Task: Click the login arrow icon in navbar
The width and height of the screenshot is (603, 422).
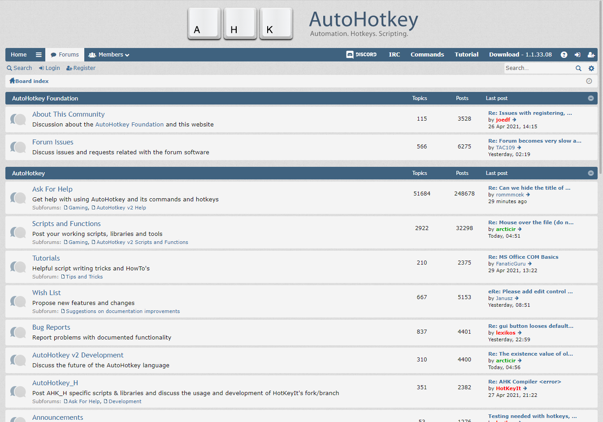Action: pyautogui.click(x=577, y=55)
